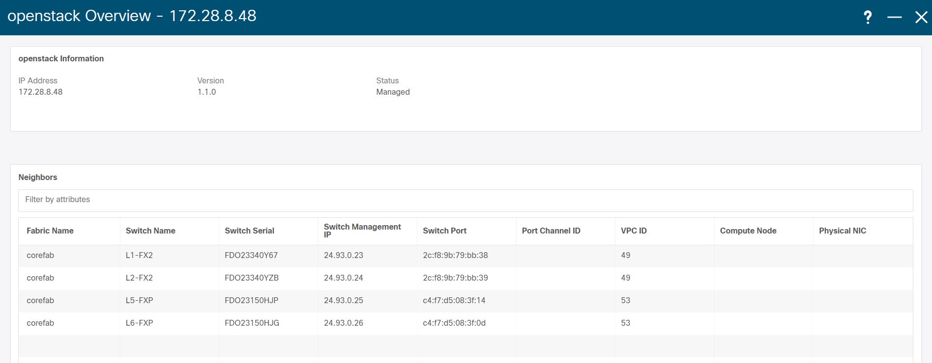
Task: Focus the Filter by attributes field
Action: pos(466,200)
